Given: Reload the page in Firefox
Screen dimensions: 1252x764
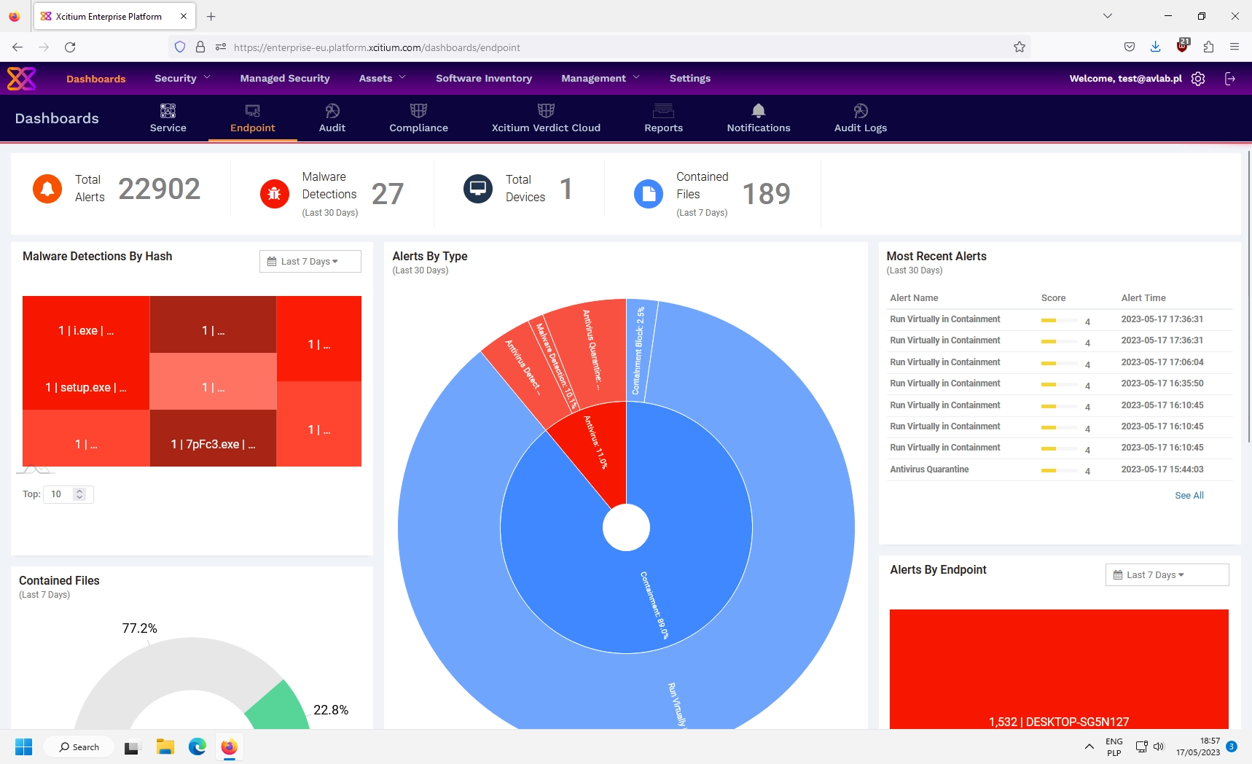Looking at the screenshot, I should click(70, 47).
